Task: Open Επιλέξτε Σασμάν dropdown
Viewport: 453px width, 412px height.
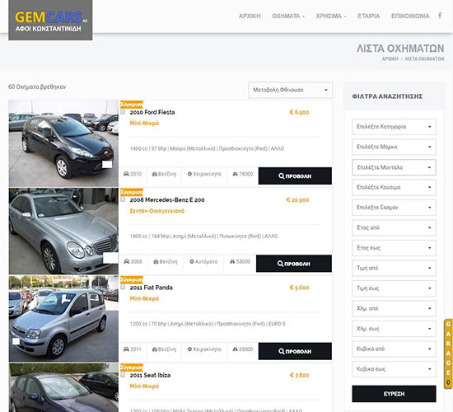Action: pyautogui.click(x=394, y=208)
